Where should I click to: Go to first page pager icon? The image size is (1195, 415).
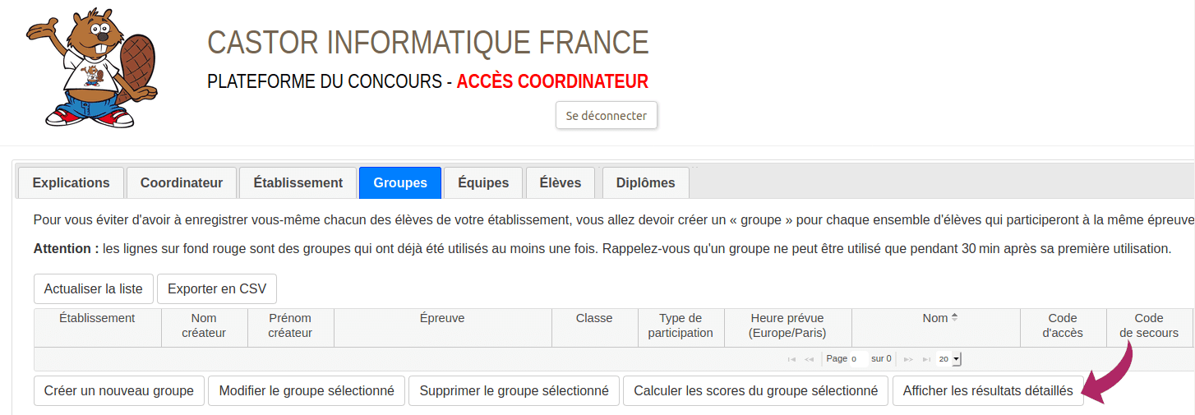(791, 359)
